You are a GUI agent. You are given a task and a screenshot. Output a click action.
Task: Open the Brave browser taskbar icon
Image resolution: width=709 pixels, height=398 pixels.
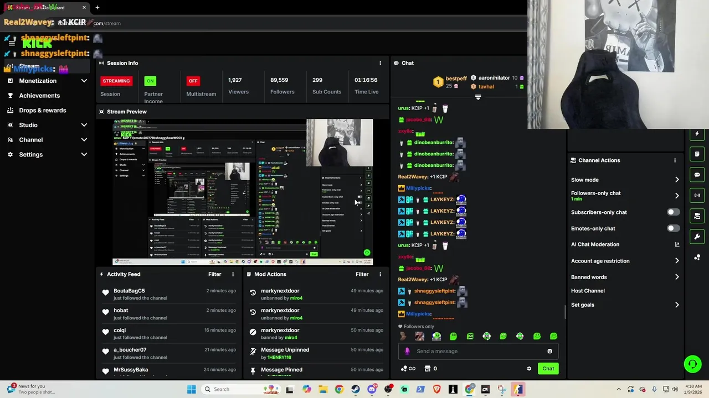pos(436,389)
